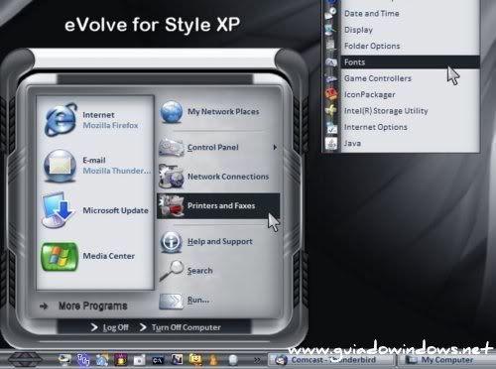
Task: Click the Internet Options checkmark icon
Action: 331,127
